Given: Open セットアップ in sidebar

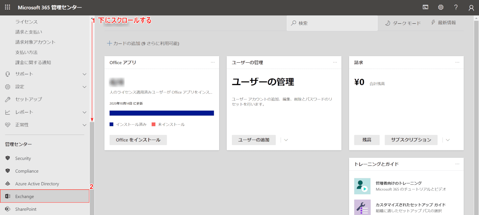Looking at the screenshot, I should pyautogui.click(x=29, y=99).
